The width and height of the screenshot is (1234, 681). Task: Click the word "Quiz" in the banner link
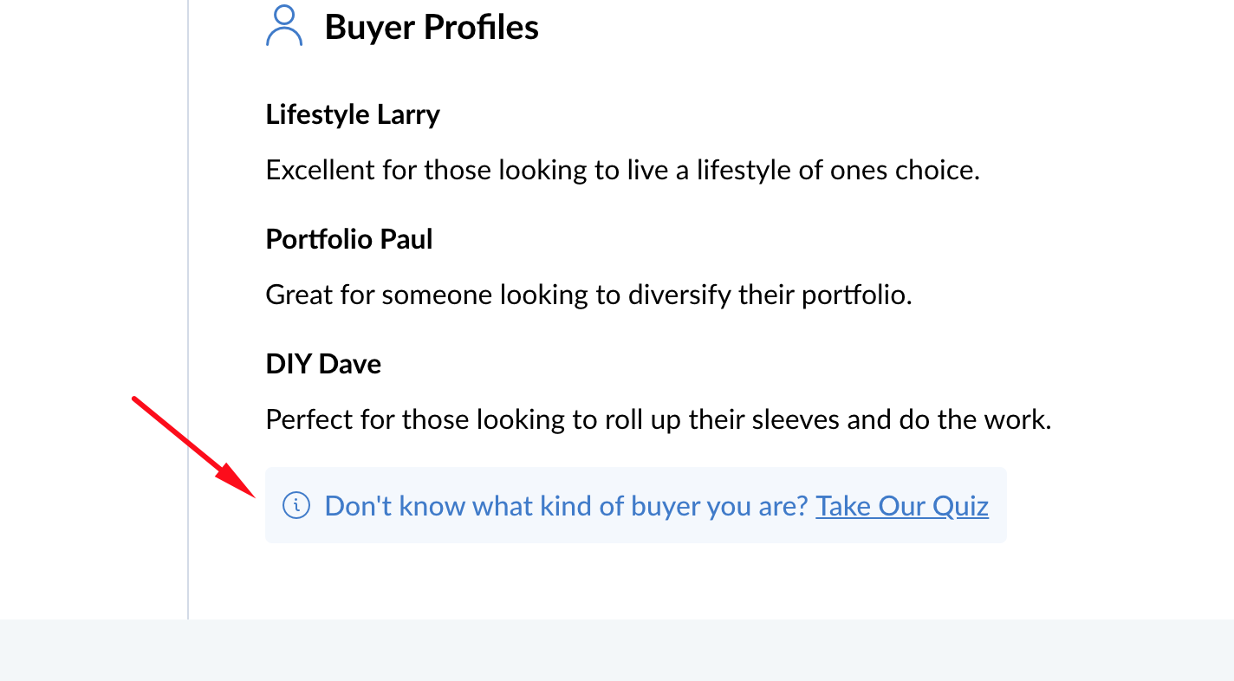[x=960, y=506]
